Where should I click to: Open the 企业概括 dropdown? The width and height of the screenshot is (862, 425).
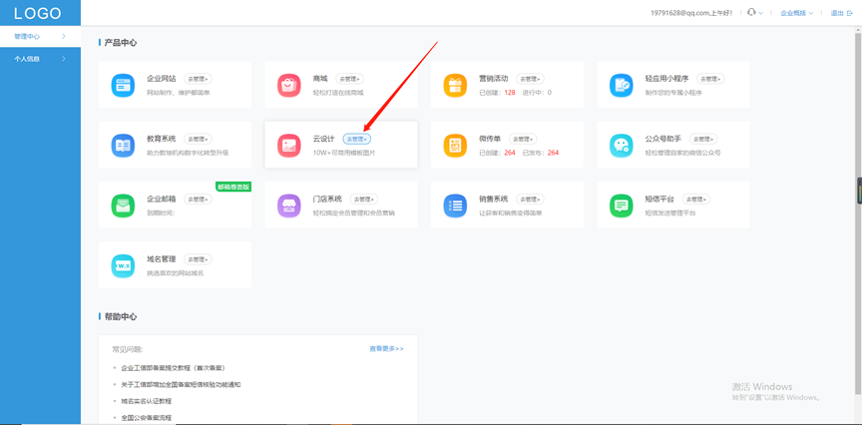[x=796, y=13]
